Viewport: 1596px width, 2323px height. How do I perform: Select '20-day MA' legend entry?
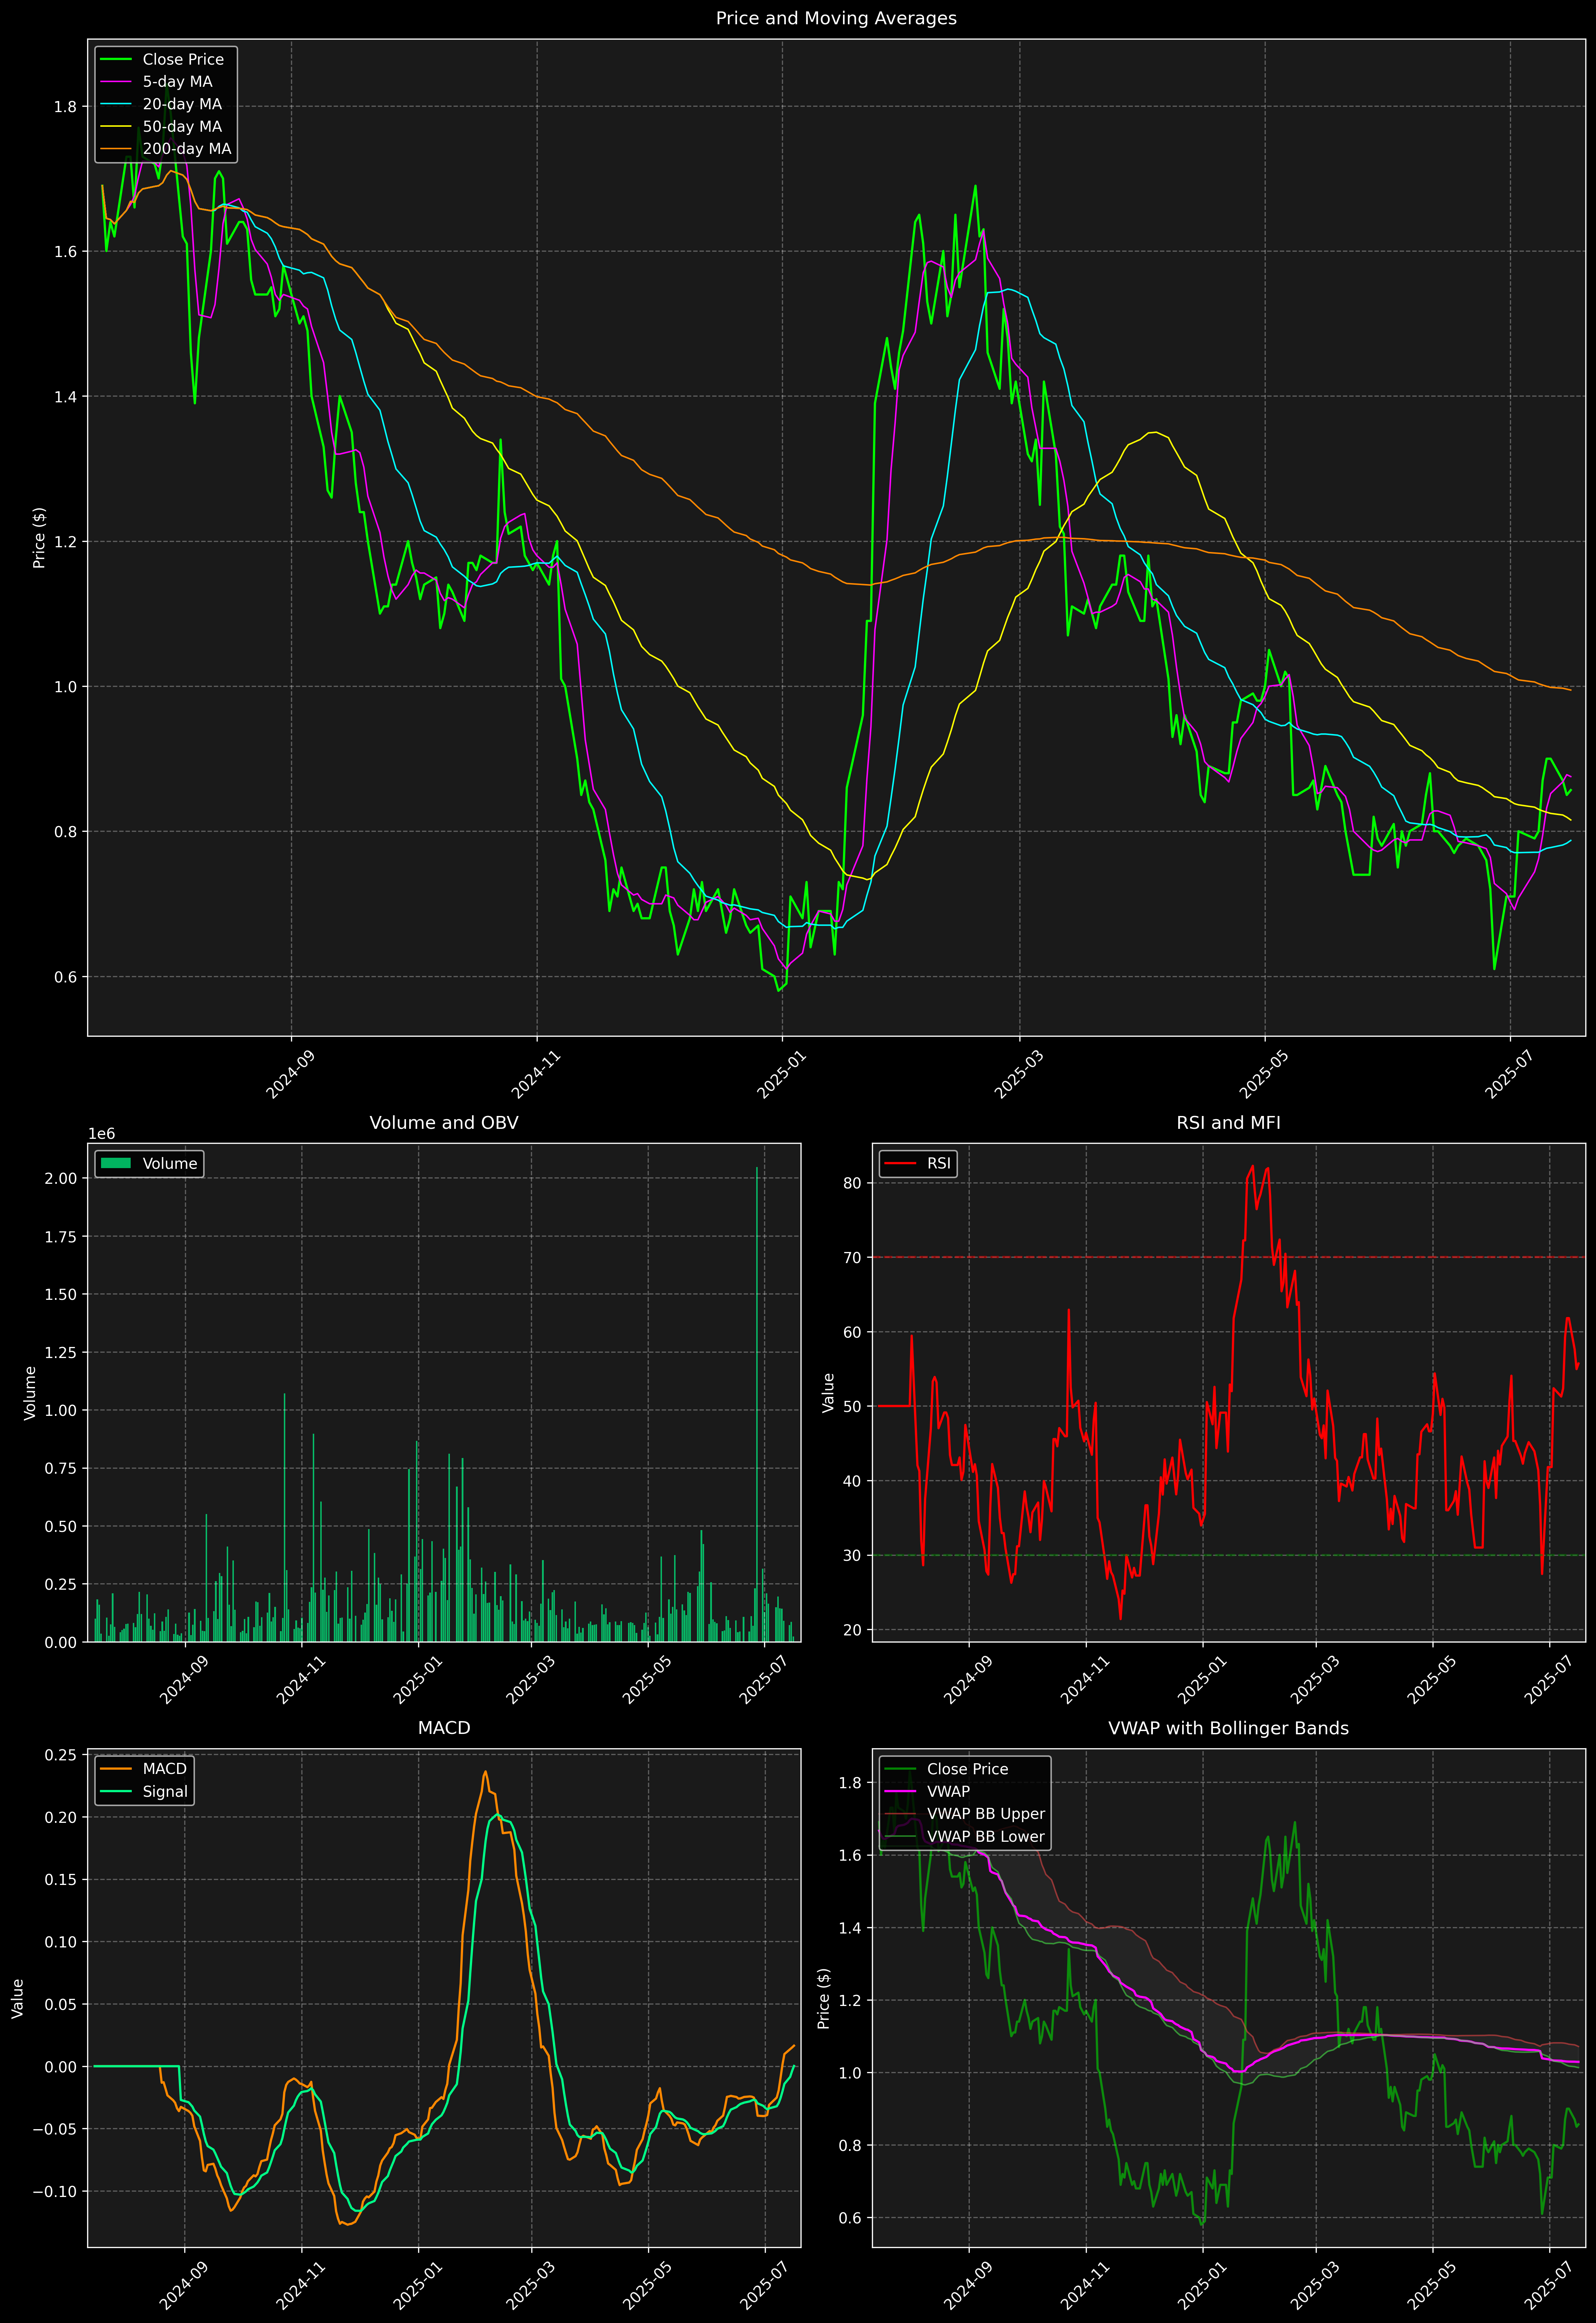pyautogui.click(x=182, y=104)
